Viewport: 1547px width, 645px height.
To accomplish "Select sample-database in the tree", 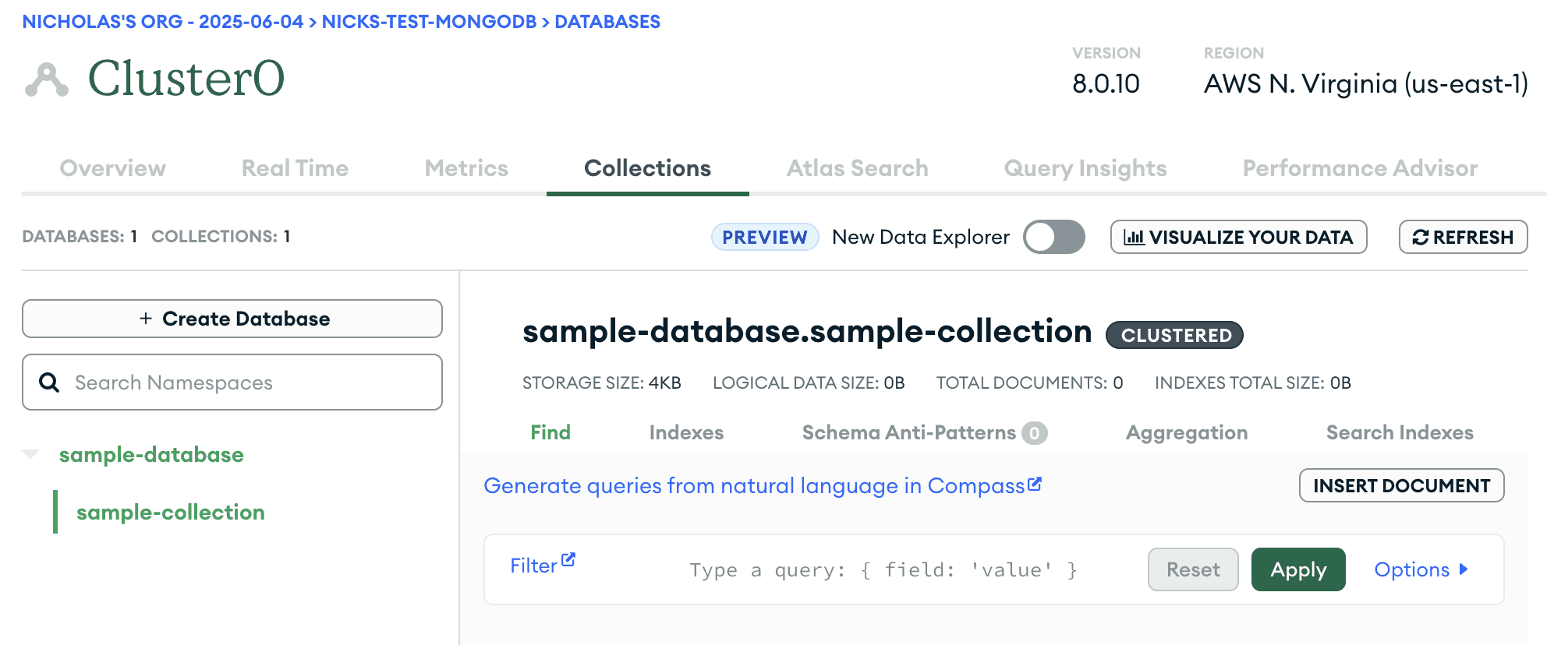I will pyautogui.click(x=151, y=454).
